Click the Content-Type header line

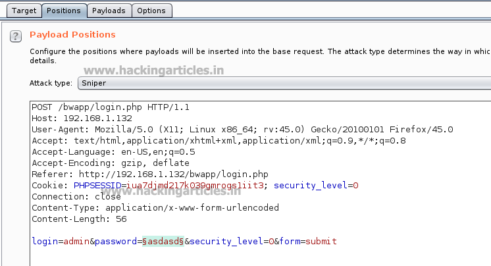155,207
